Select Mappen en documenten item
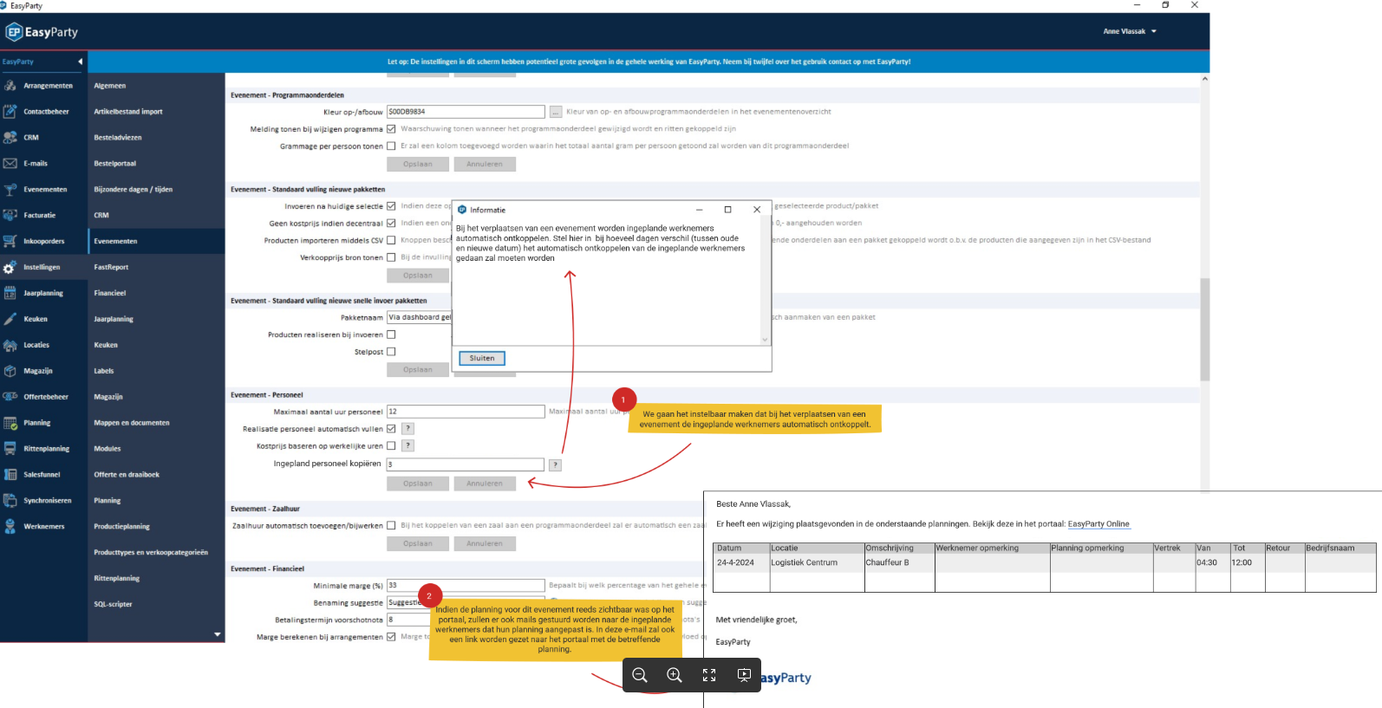This screenshot has height=708, width=1382. click(132, 423)
